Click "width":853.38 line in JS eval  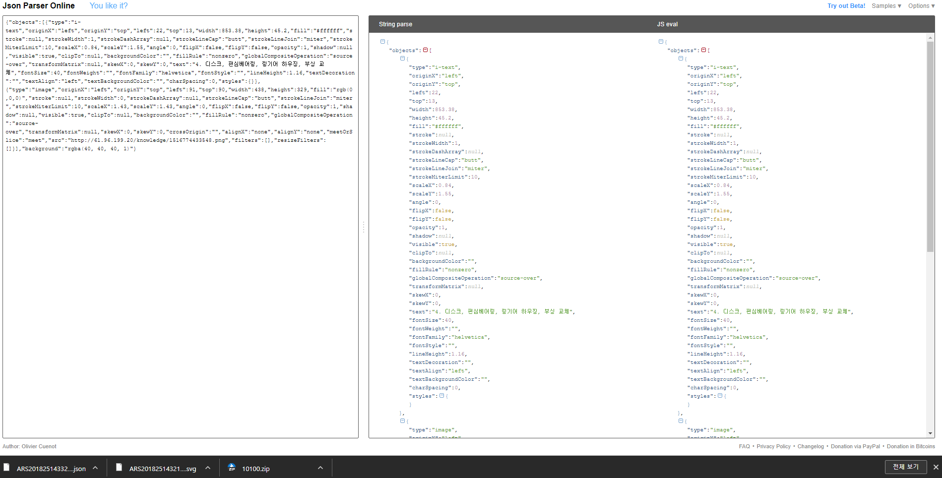click(711, 110)
